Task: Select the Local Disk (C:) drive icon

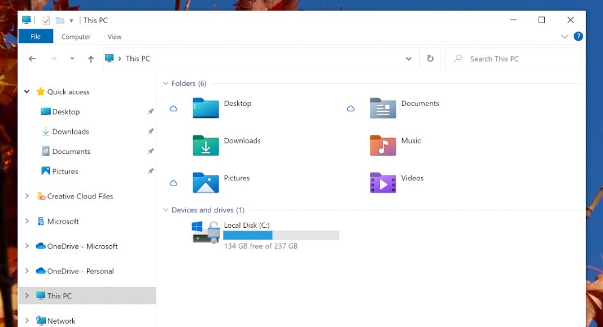Action: pos(206,232)
